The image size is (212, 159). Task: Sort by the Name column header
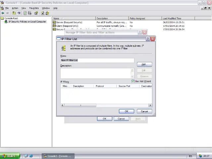[74, 18]
